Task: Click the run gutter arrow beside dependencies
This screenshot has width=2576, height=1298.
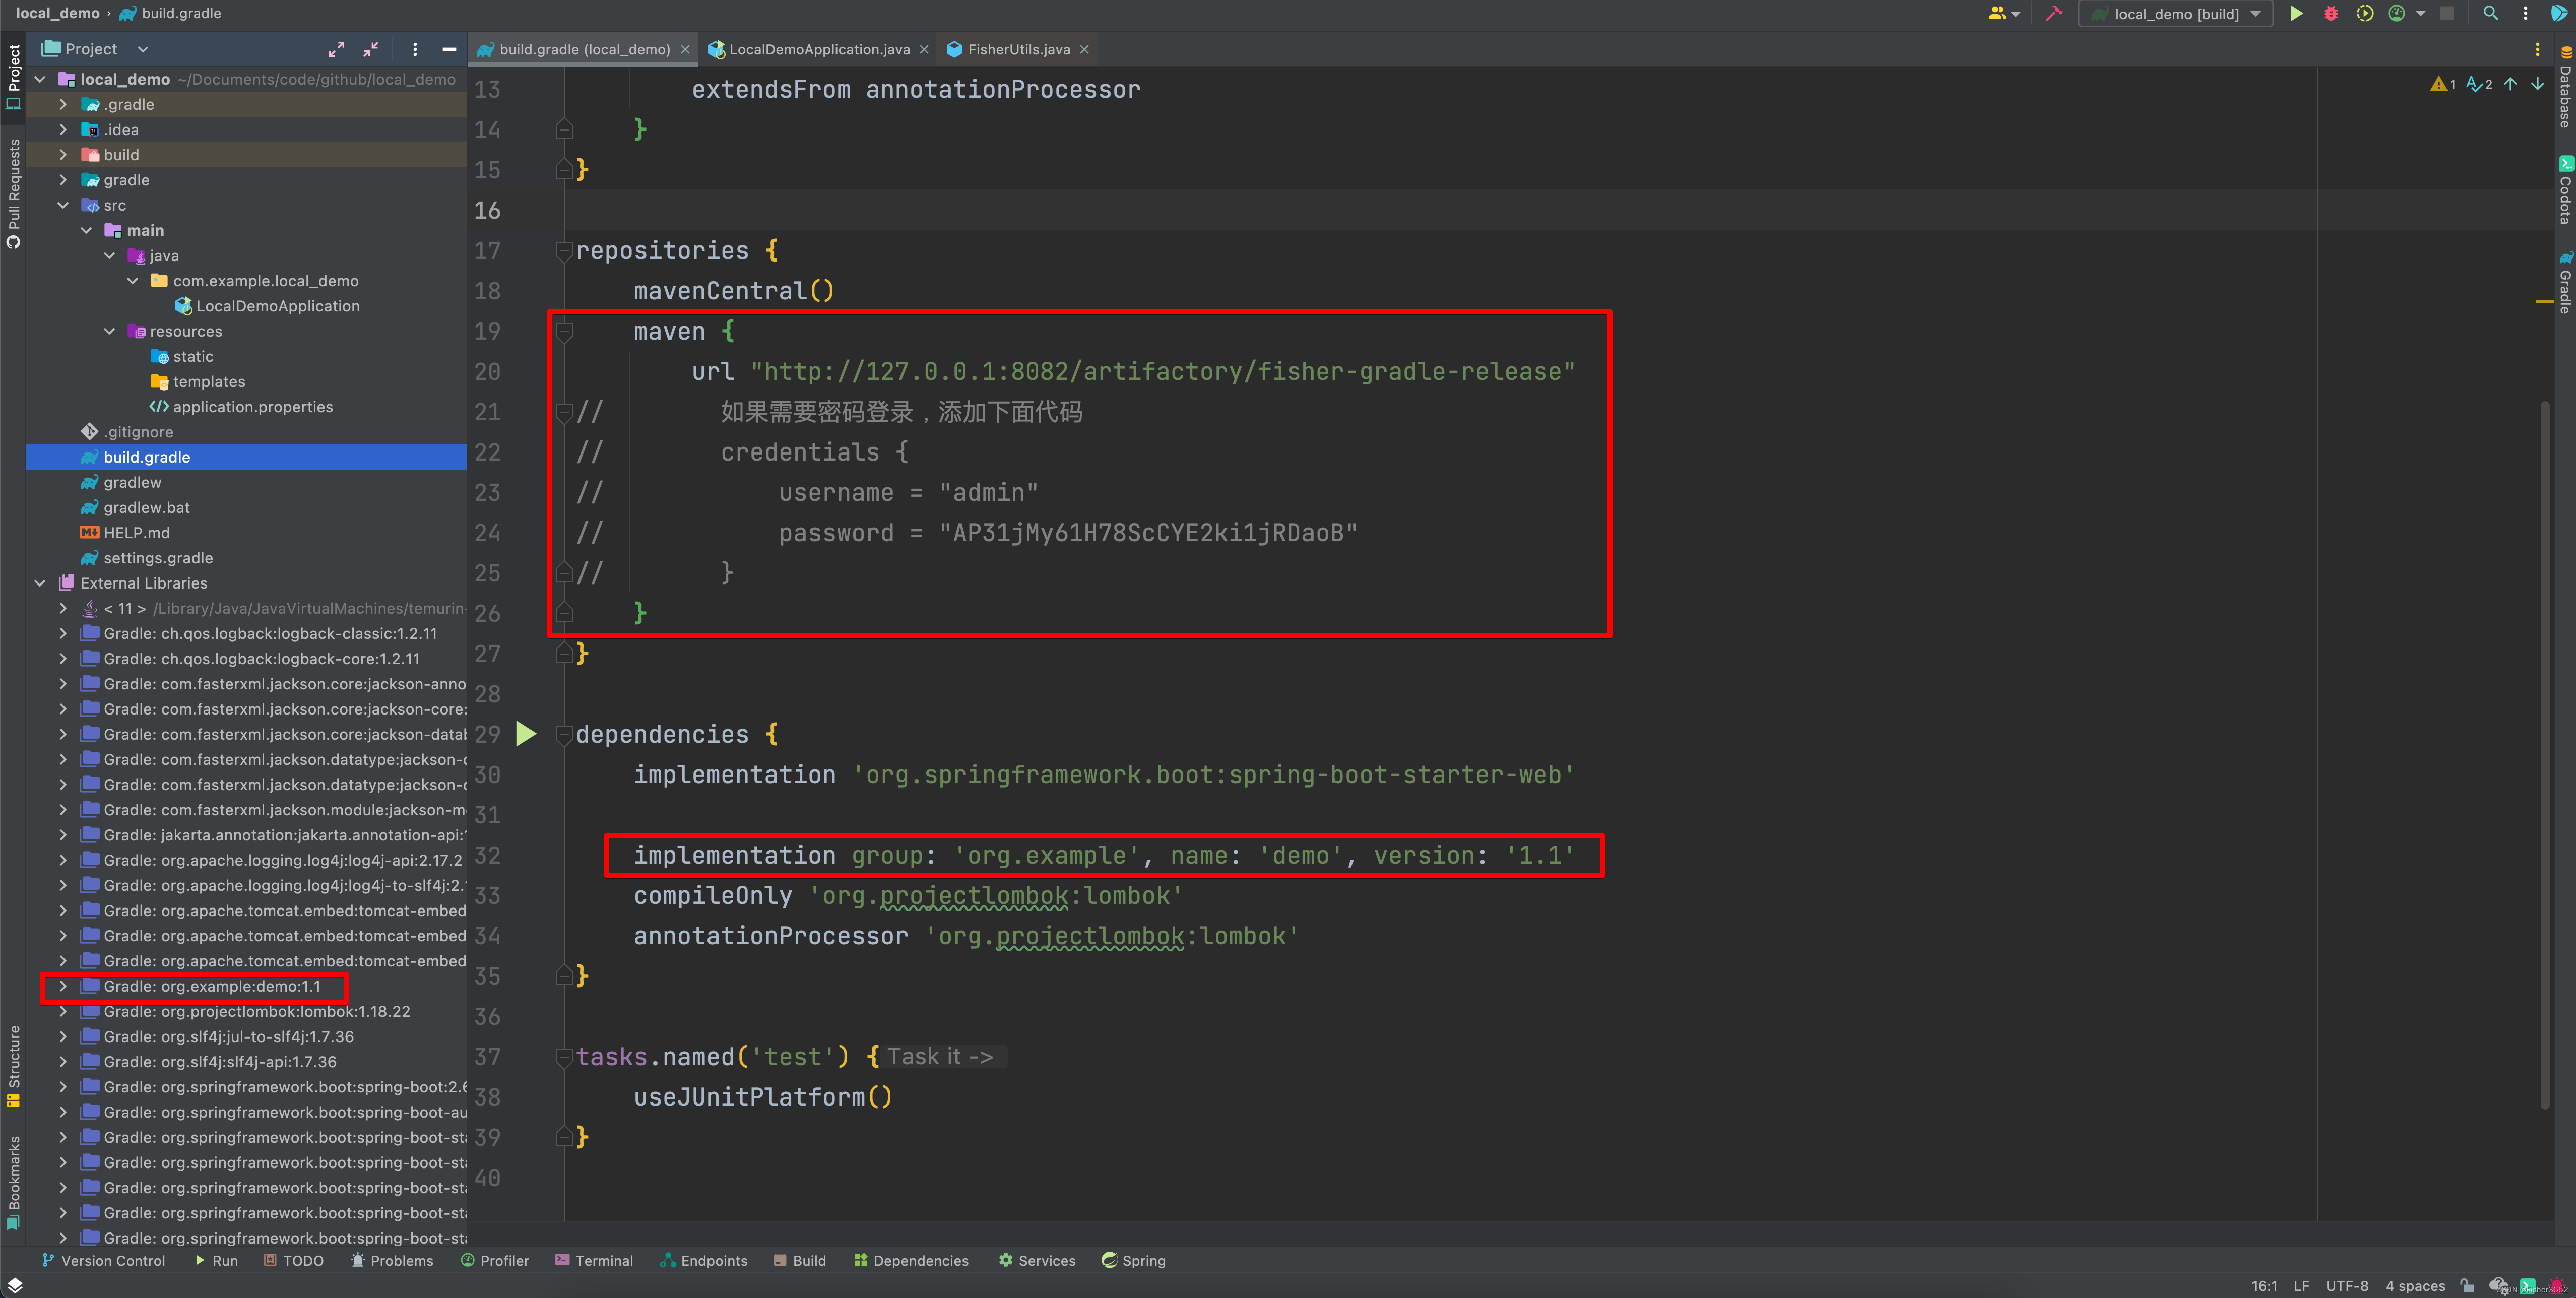Action: 525,734
